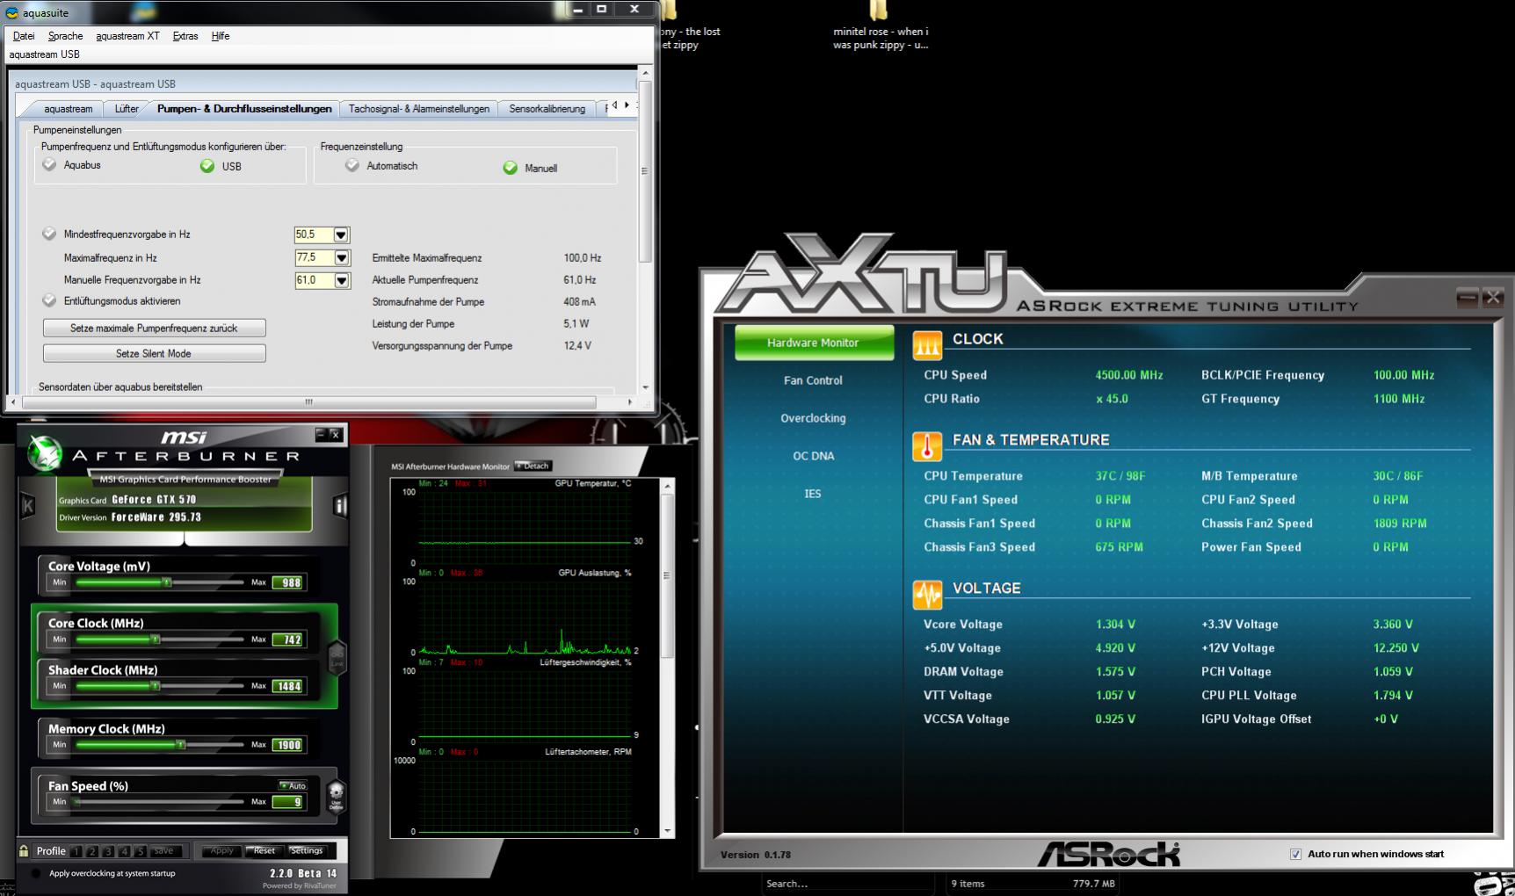Click the Detach button on Hardware Monitor
Screen dimensions: 1515x896
(x=533, y=466)
